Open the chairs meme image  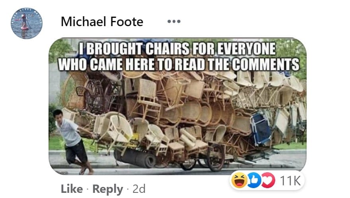(177, 106)
